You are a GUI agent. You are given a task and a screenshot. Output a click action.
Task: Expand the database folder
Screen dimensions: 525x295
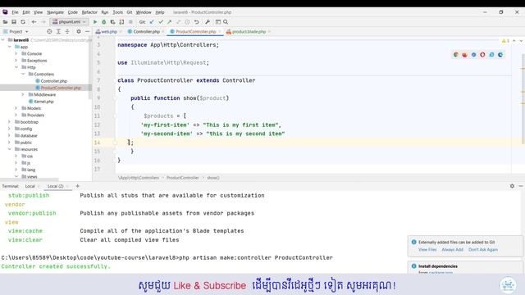pyautogui.click(x=9, y=135)
